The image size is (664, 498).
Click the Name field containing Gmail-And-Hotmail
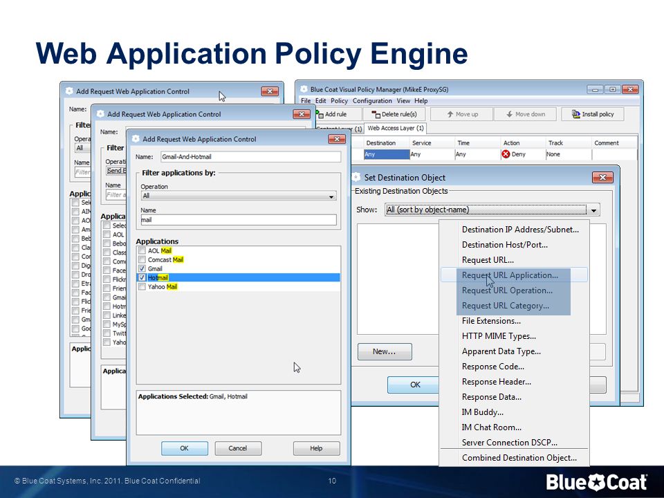click(x=250, y=157)
